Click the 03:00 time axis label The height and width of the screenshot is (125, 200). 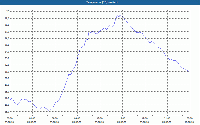coord(33,118)
